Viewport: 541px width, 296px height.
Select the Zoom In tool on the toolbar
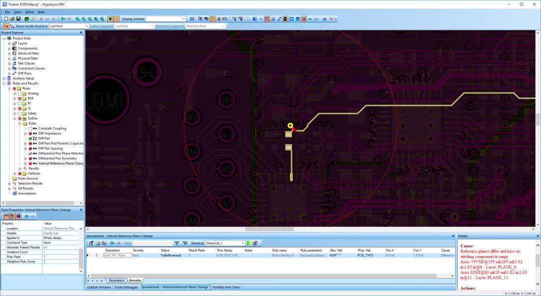point(78,19)
